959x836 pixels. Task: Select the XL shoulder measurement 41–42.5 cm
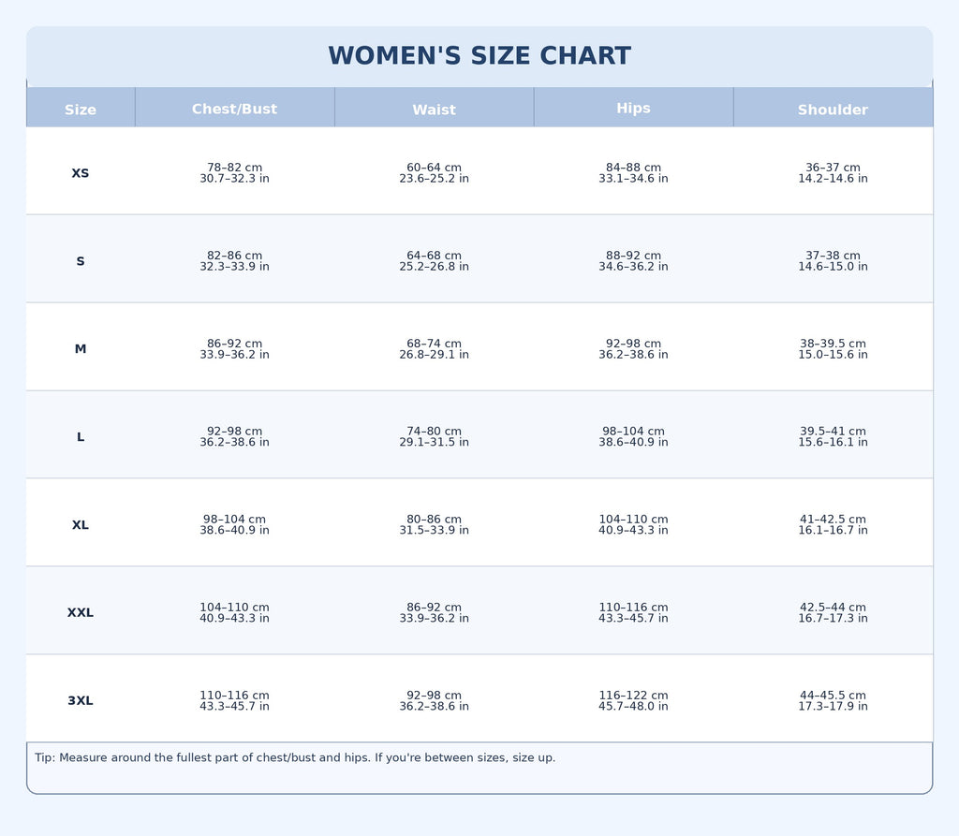click(833, 520)
